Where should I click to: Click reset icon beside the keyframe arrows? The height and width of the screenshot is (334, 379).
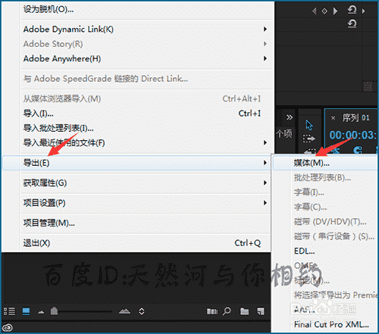[x=352, y=10]
